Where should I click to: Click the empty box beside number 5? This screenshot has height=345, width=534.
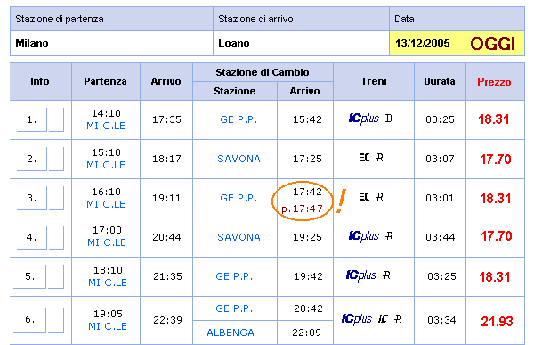coord(56,276)
